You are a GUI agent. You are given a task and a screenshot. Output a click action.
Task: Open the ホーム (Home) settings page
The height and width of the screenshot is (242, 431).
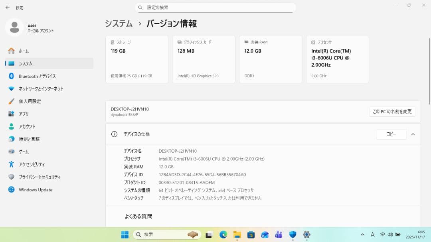(x=24, y=51)
